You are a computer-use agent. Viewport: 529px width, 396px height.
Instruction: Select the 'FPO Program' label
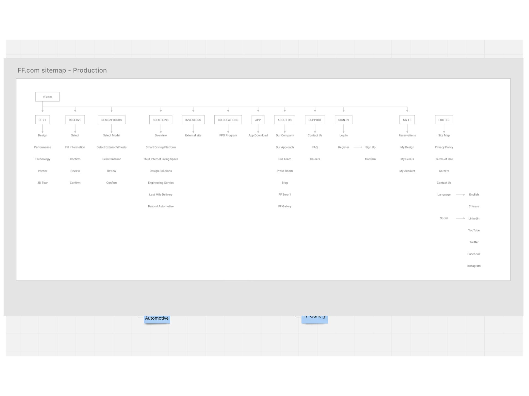coord(228,135)
